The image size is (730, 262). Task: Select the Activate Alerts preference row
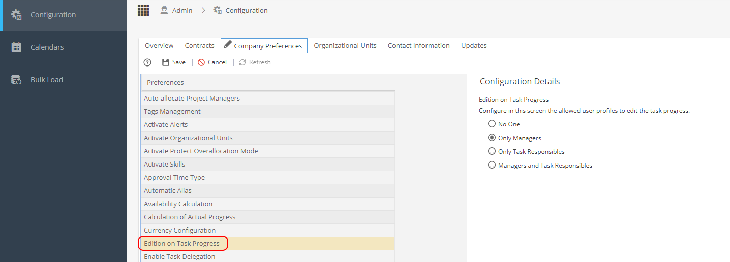click(267, 125)
